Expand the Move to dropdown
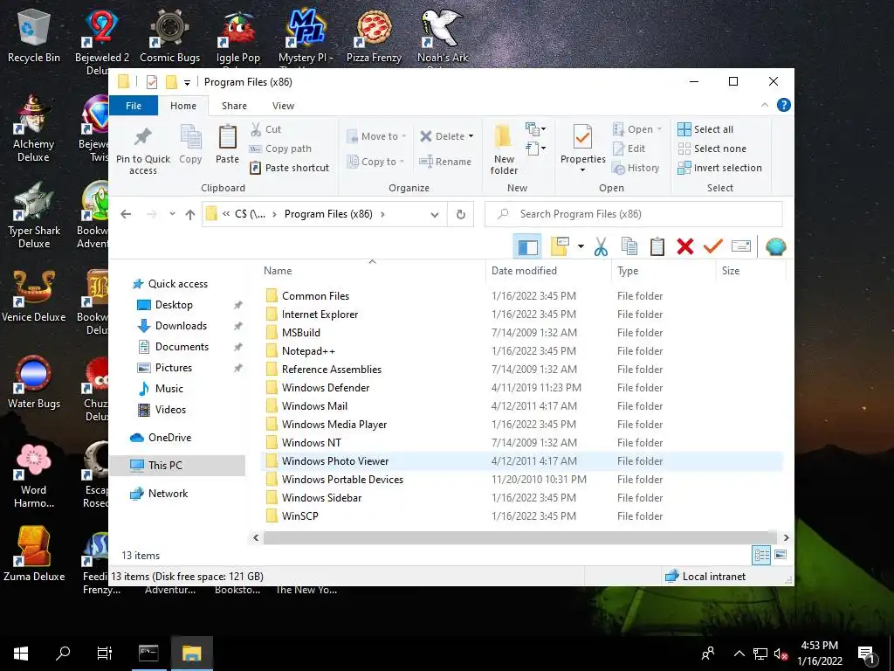Viewport: 894px width, 671px height. coord(403,136)
